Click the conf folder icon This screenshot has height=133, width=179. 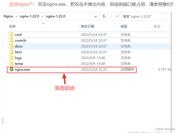click(x=12, y=35)
